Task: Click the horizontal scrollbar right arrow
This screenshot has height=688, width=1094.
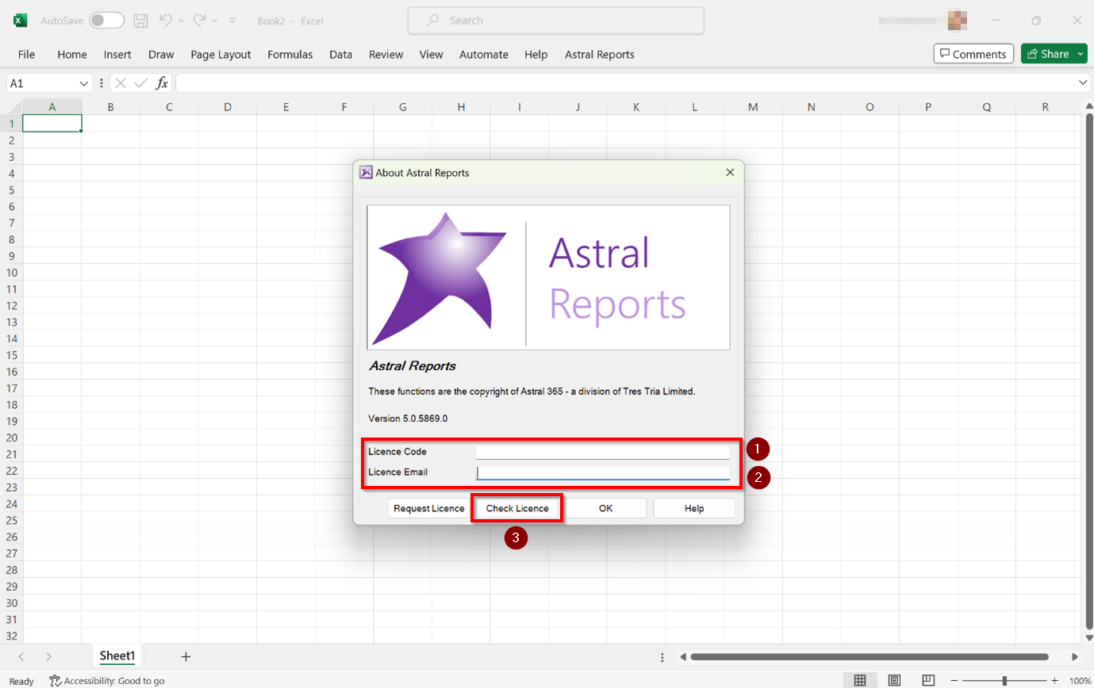Action: [1075, 657]
